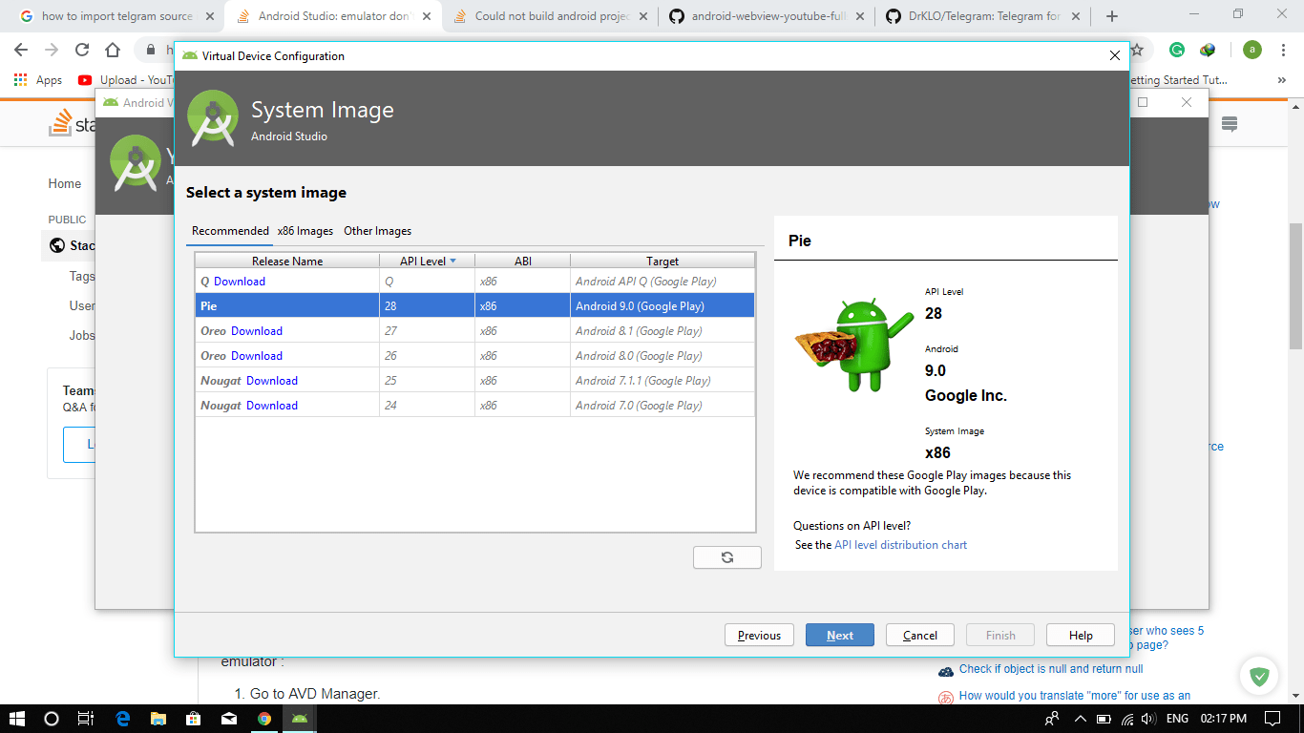Image resolution: width=1304 pixels, height=733 pixels.
Task: Click the Release Name column header
Action: pos(287,261)
